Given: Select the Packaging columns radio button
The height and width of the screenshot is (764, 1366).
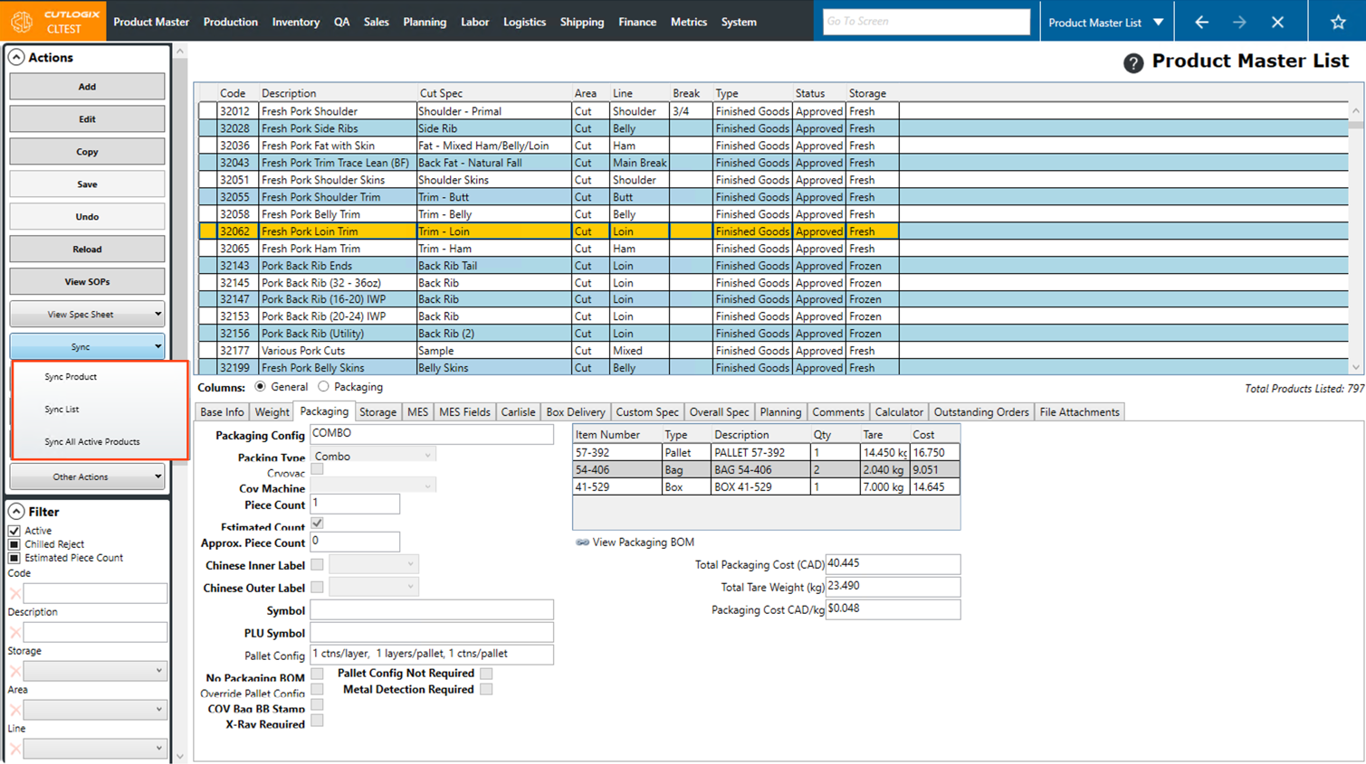Looking at the screenshot, I should coord(323,387).
